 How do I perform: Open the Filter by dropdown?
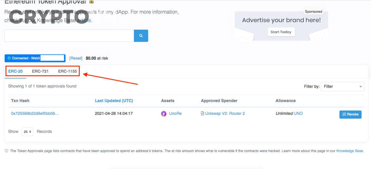(x=343, y=87)
